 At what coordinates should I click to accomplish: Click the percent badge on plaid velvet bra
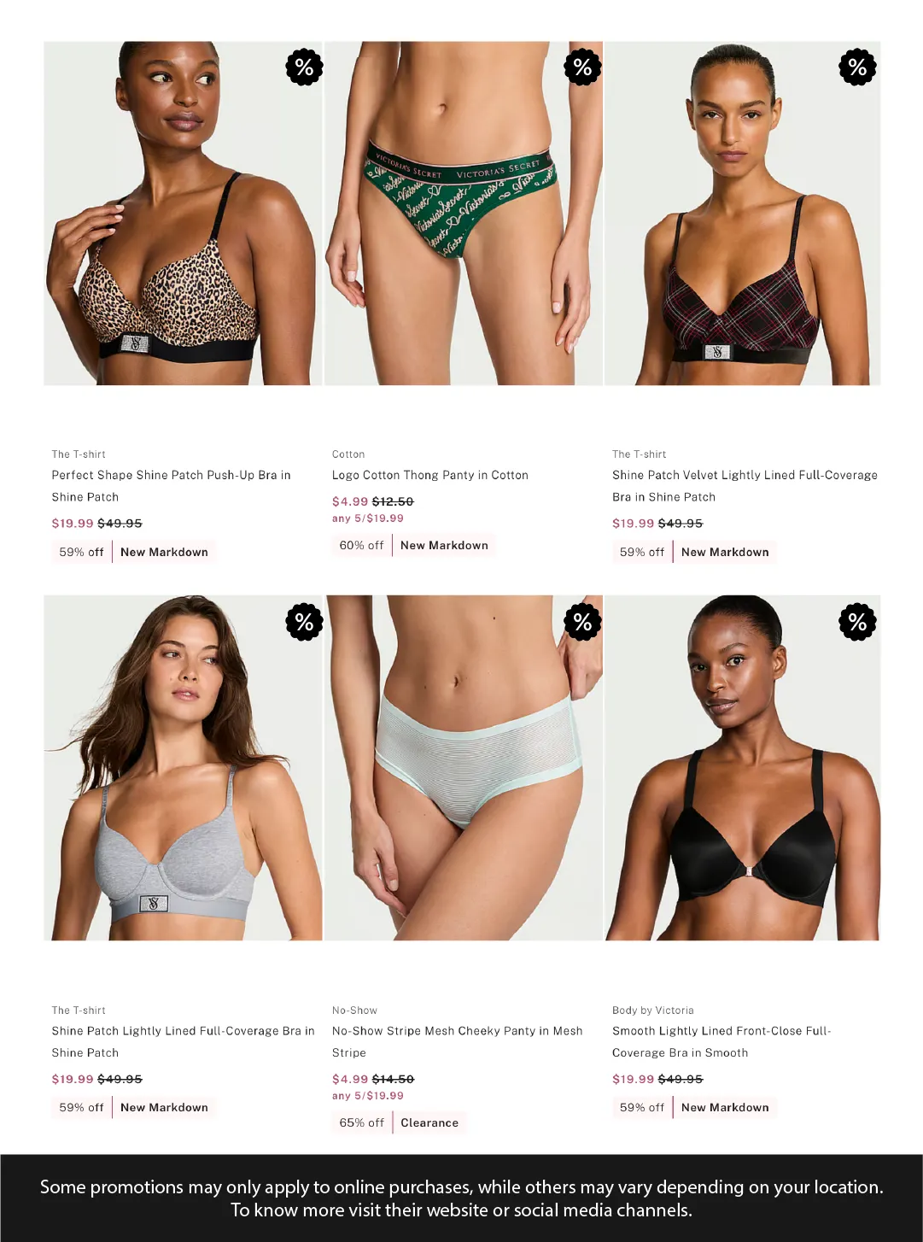858,67
